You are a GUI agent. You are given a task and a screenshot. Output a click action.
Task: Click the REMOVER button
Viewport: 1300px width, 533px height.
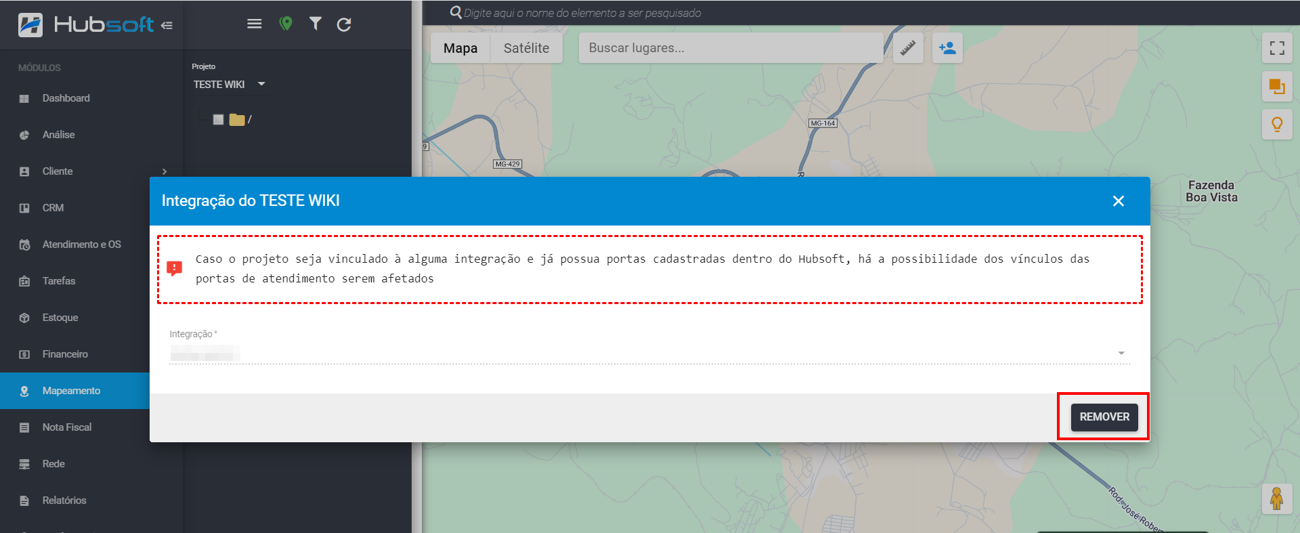[1104, 417]
